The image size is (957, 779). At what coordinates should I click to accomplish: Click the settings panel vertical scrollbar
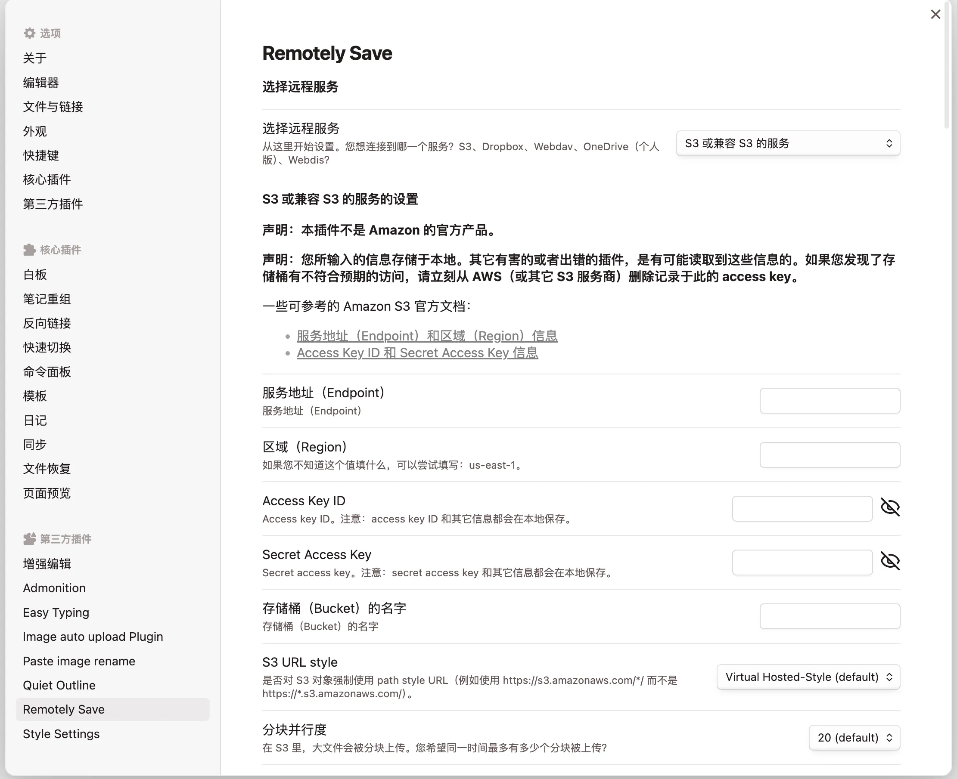point(947,65)
